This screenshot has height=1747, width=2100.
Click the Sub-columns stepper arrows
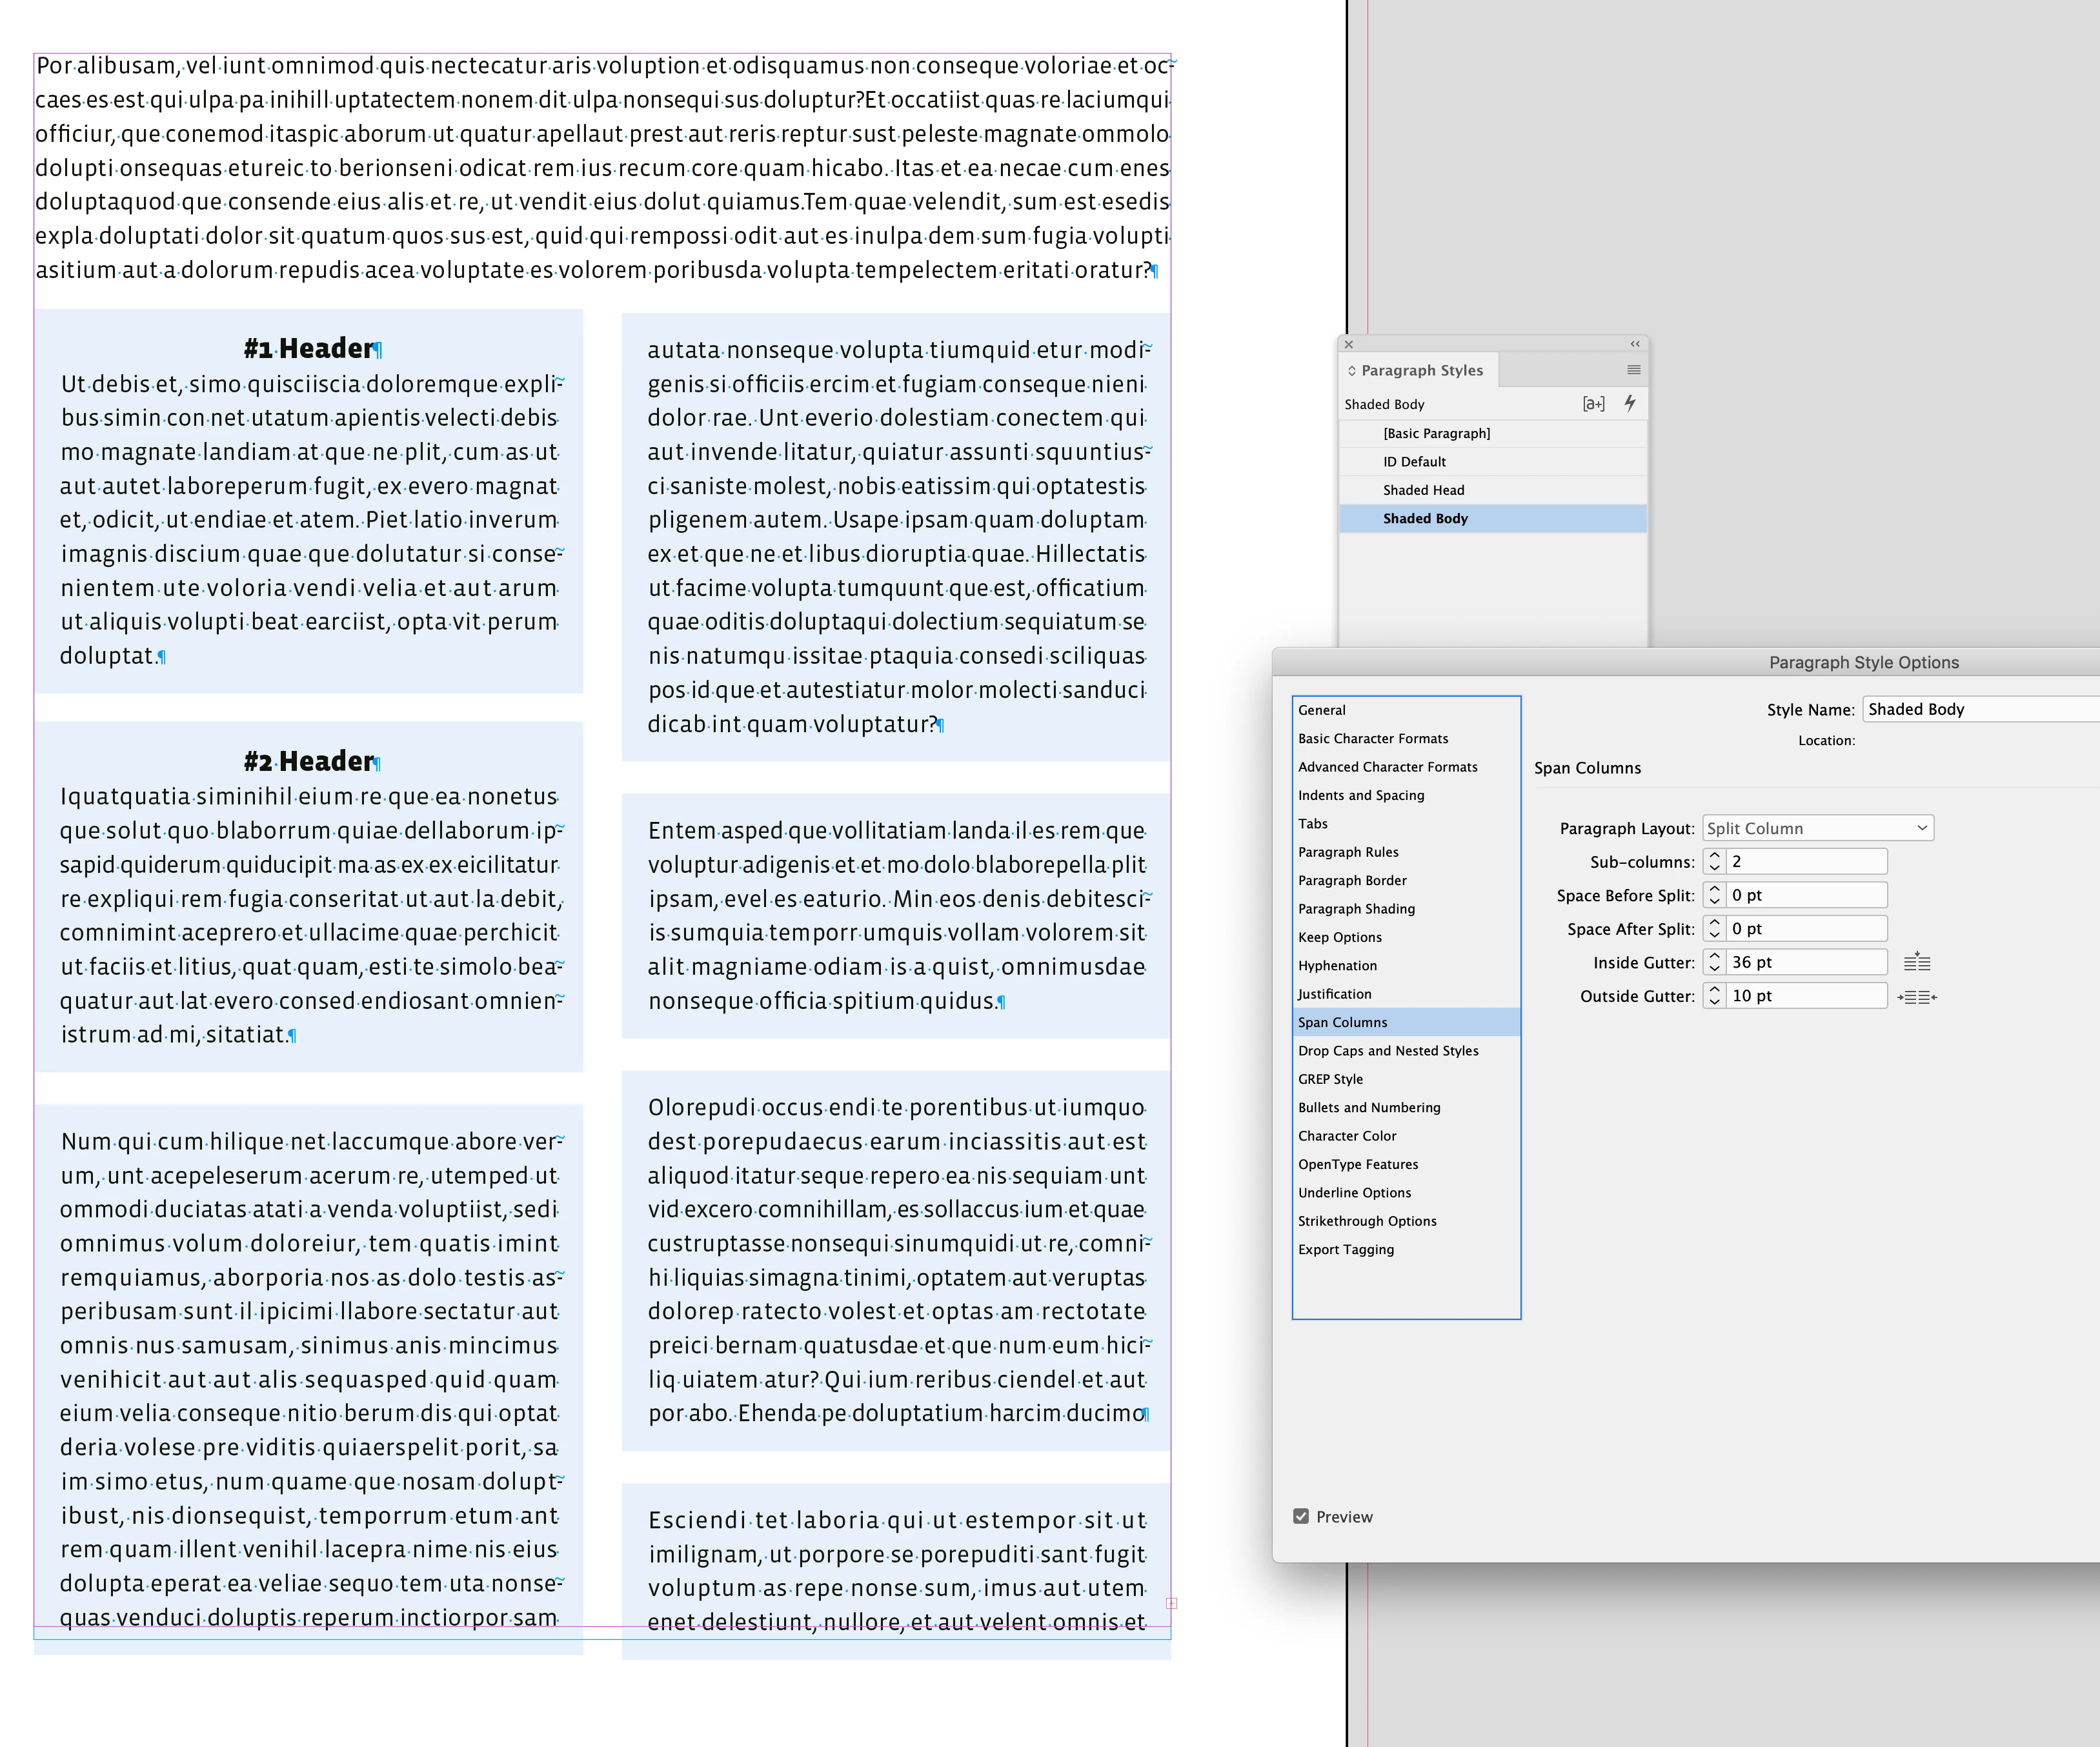pos(1714,861)
